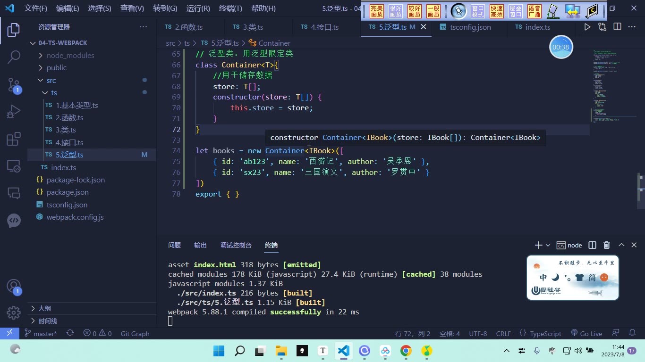Split the terminal panel

[592, 245]
